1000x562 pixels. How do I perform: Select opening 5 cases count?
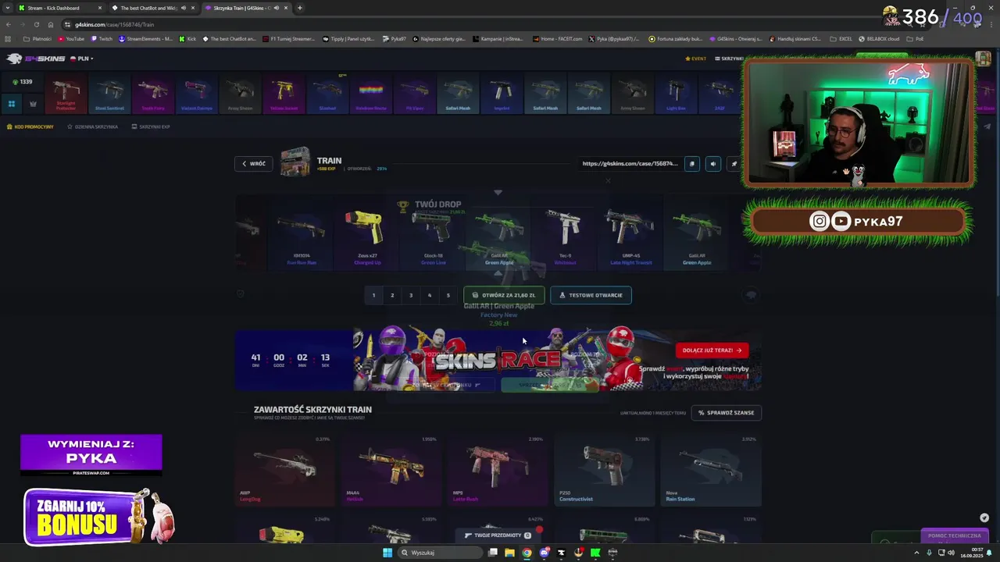click(x=448, y=295)
